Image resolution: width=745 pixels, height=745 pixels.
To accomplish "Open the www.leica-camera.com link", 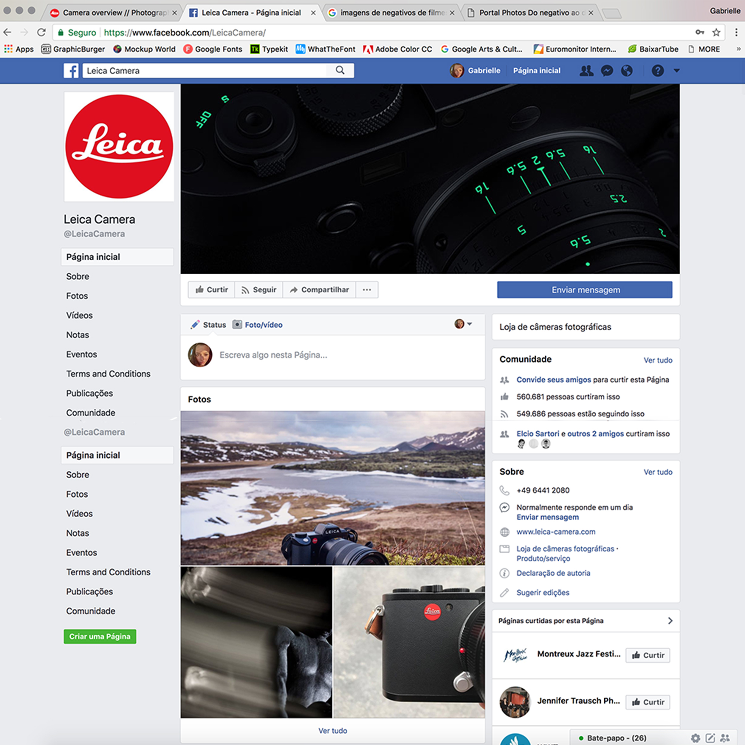I will (x=556, y=532).
